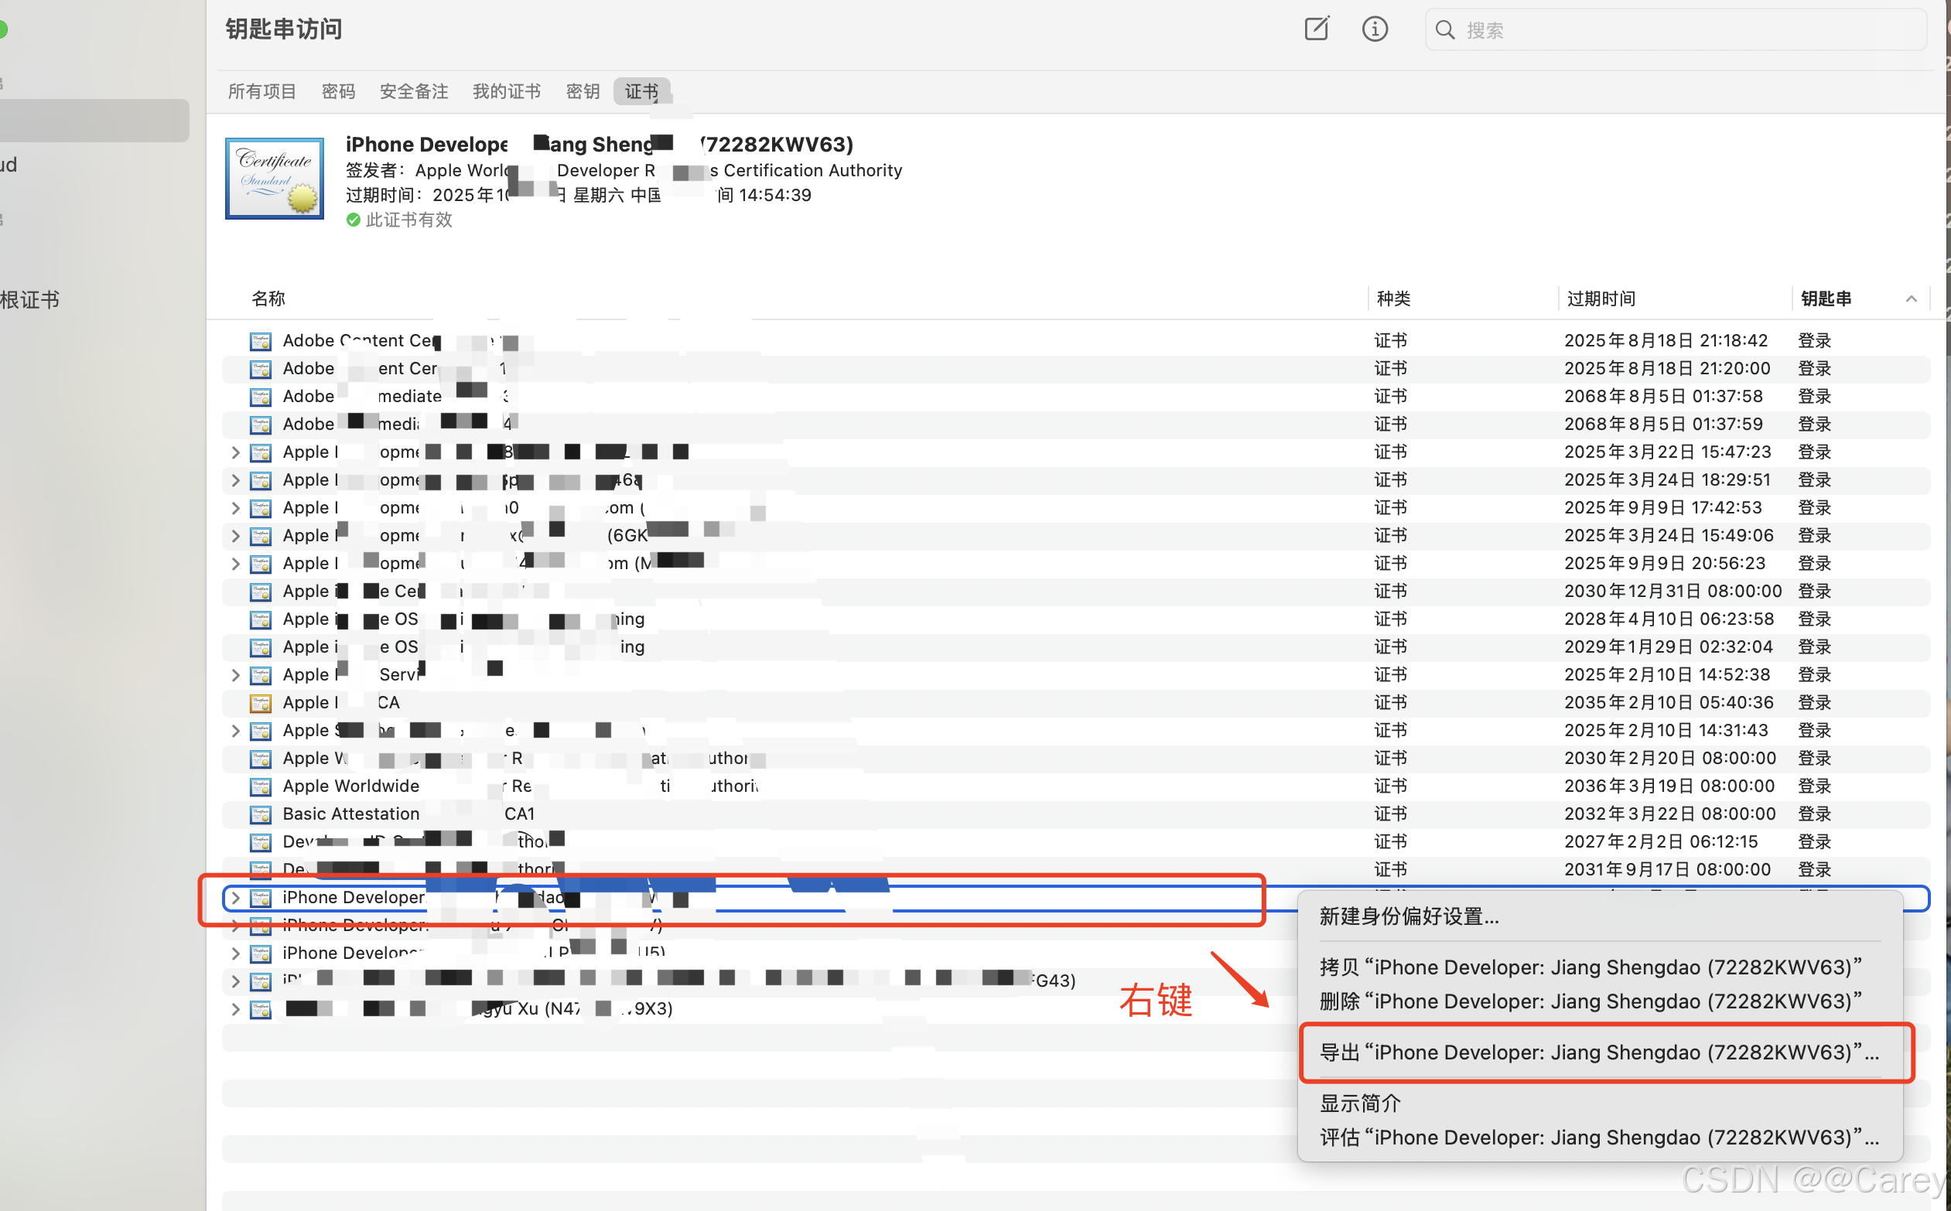Click the certificate icon expiring 2035年2月10日
Image resolution: width=1951 pixels, height=1211 pixels.
pyautogui.click(x=261, y=703)
